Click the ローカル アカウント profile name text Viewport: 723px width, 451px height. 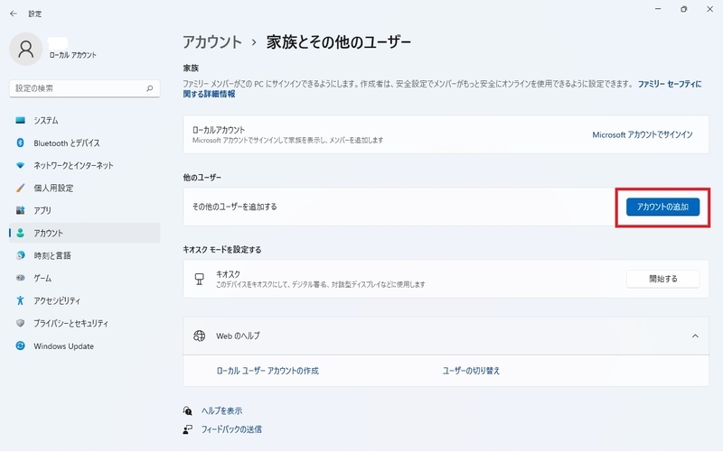point(73,55)
